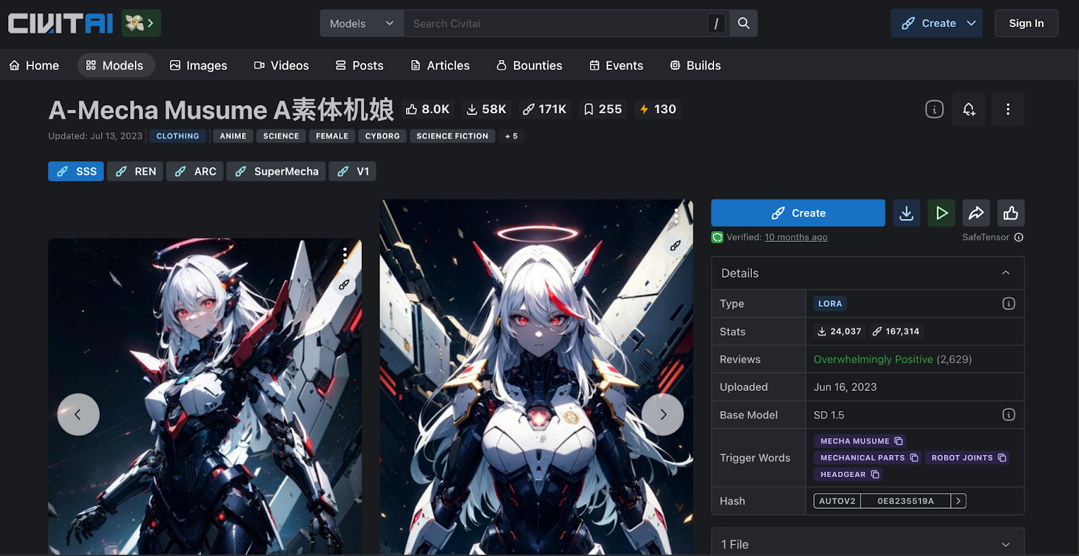This screenshot has width=1079, height=556.
Task: Click the 130 buzz tips count
Action: (658, 109)
